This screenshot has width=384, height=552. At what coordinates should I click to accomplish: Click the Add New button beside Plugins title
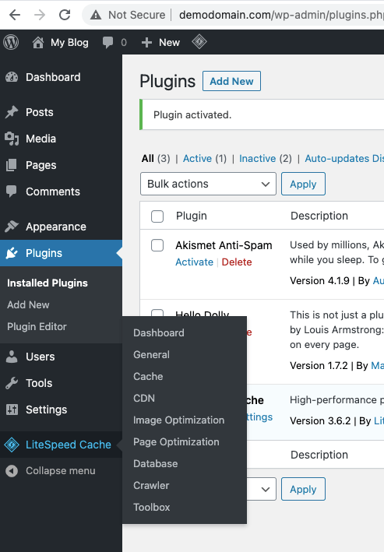(x=231, y=81)
